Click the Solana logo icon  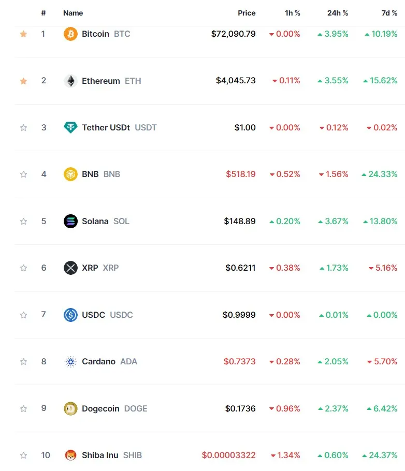(70, 222)
